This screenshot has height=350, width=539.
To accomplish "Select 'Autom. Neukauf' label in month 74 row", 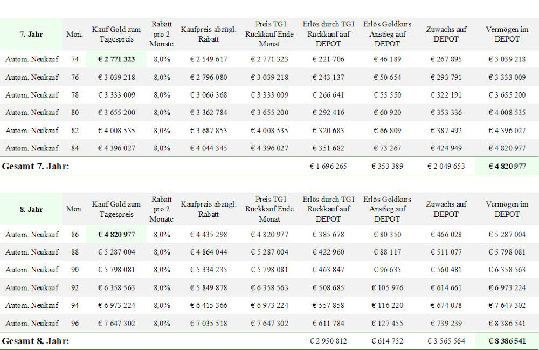I will 32,59.
